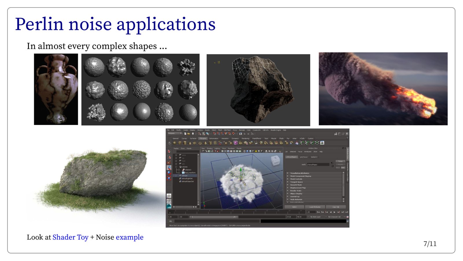The height and width of the screenshot is (261, 463).
Task: Click the Lasso select tool icon
Action: click(169, 157)
